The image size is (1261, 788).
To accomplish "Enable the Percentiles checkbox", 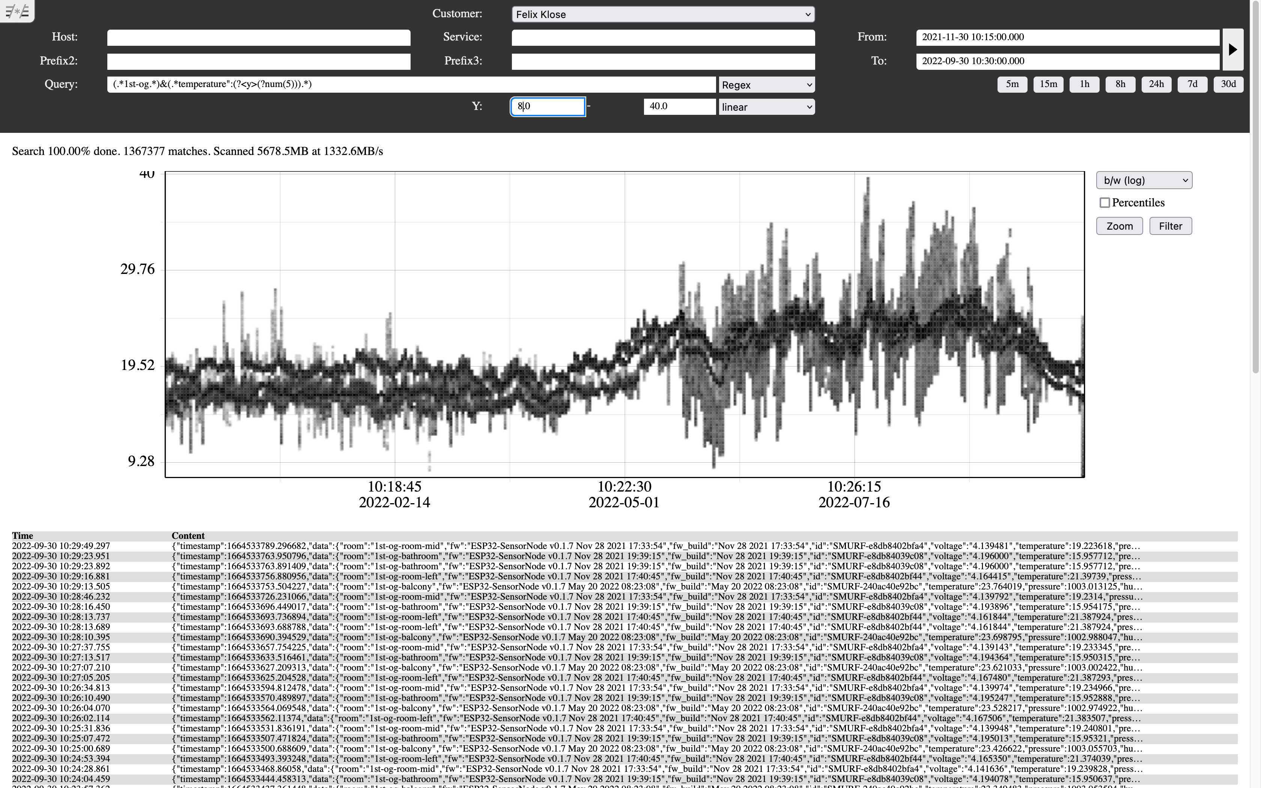I will pos(1104,203).
